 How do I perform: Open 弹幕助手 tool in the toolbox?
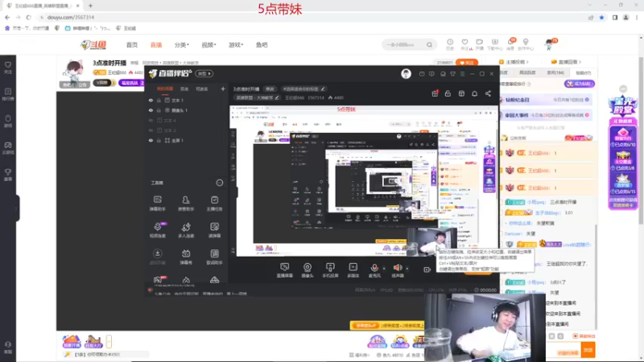[157, 204]
